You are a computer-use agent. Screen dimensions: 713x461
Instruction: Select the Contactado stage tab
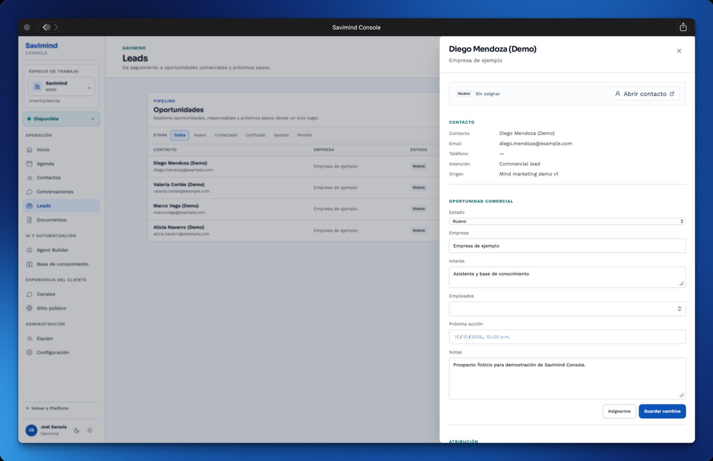point(226,135)
